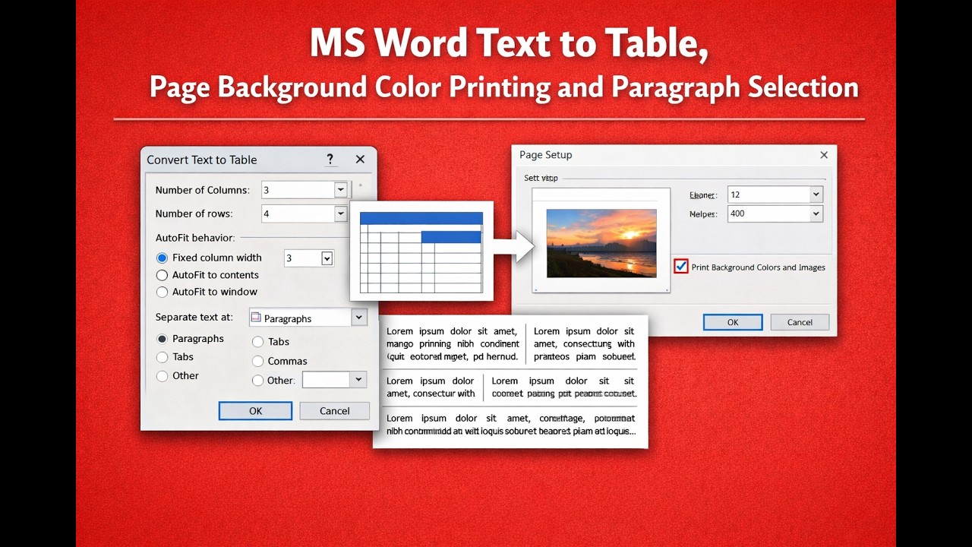This screenshot has height=547, width=972.
Task: Click the help question mark in Convert Text to Table
Action: 330,160
